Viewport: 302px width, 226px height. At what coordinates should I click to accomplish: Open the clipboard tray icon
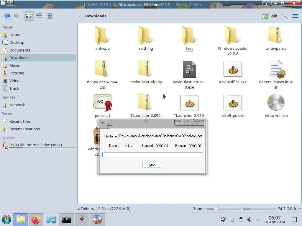241,220
